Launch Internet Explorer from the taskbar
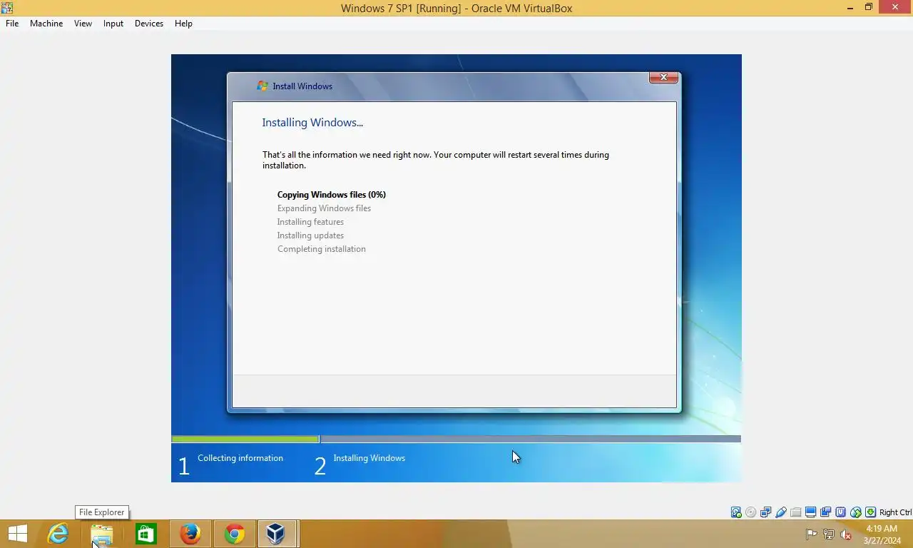 pyautogui.click(x=57, y=534)
